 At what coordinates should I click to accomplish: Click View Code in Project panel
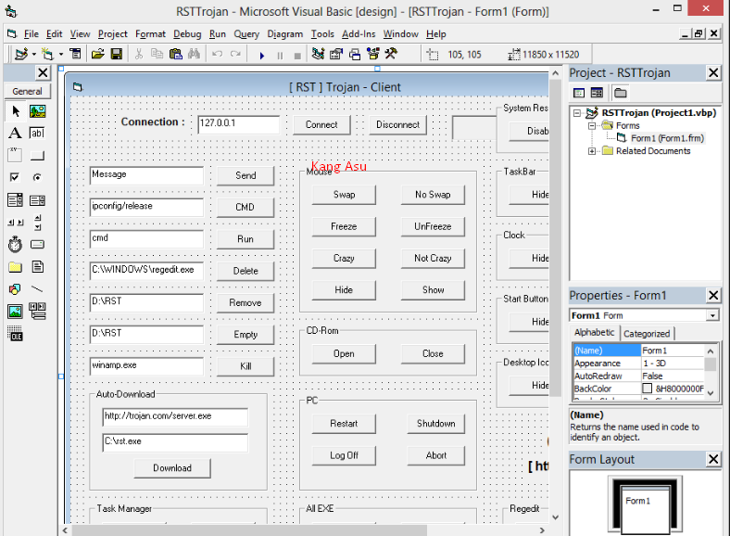click(x=579, y=93)
